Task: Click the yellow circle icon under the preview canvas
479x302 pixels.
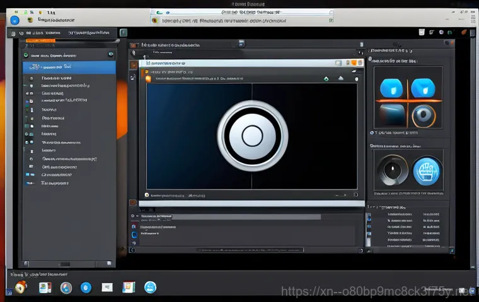Action: point(147,195)
